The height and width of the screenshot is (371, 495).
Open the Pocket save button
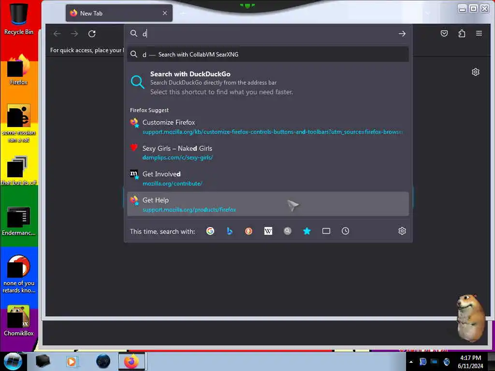(x=444, y=33)
